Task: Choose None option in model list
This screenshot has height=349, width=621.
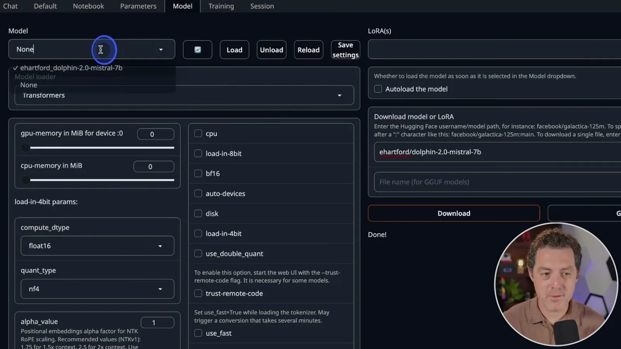Action: point(29,85)
